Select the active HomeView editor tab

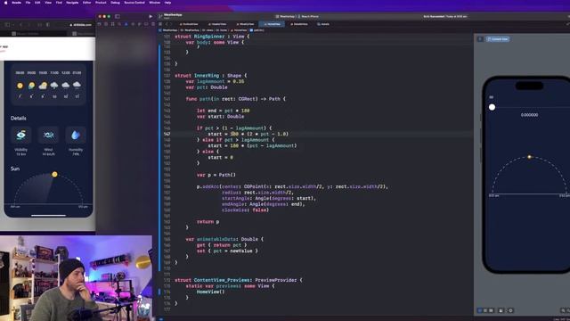pyautogui.click(x=272, y=24)
